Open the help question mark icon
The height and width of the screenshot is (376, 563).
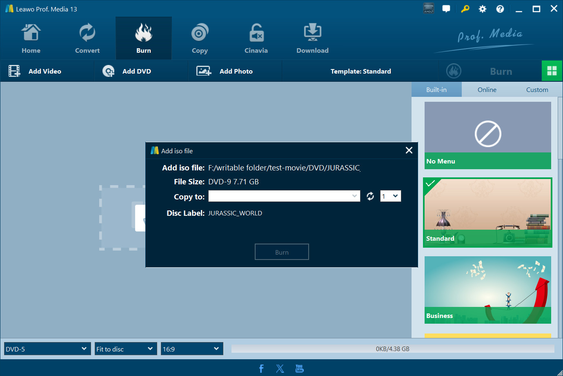click(x=500, y=9)
